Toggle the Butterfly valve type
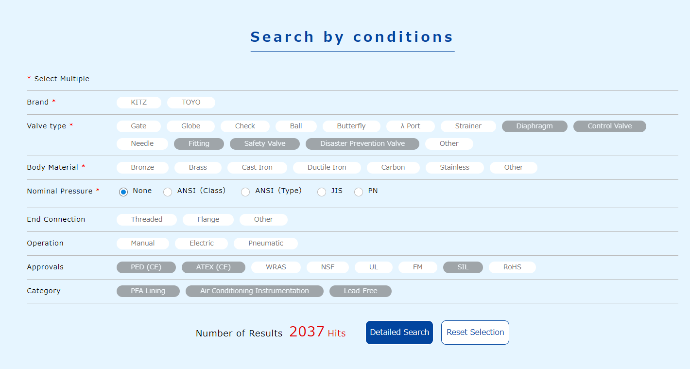The height and width of the screenshot is (369, 690). (x=351, y=126)
